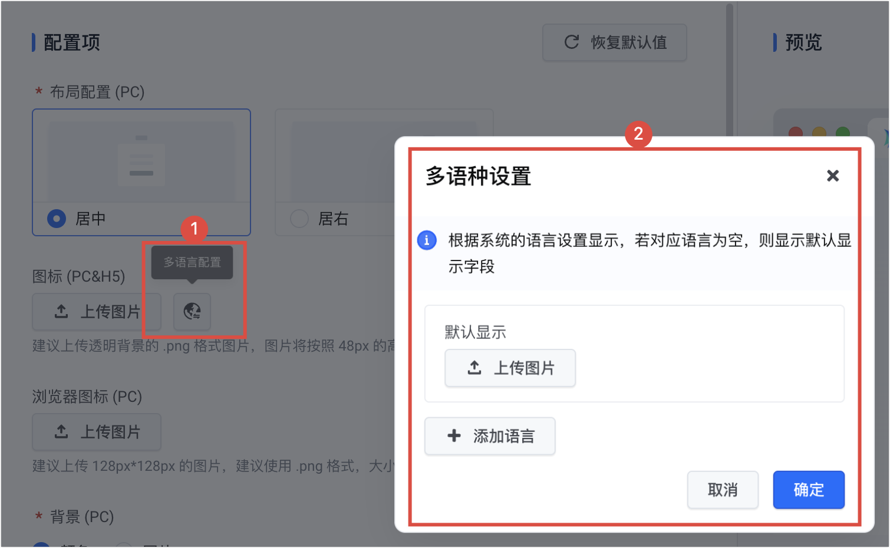Click the 多语言配置 tooltip
The width and height of the screenshot is (890, 548).
(192, 262)
